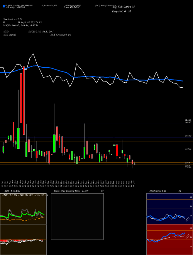The height and width of the screenshot is (255, 193).
Task: Click the '255.32' price axis label
Action: pyautogui.click(x=188, y=136)
